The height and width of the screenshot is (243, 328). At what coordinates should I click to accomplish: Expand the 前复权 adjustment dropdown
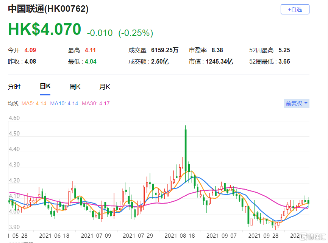[296, 103]
